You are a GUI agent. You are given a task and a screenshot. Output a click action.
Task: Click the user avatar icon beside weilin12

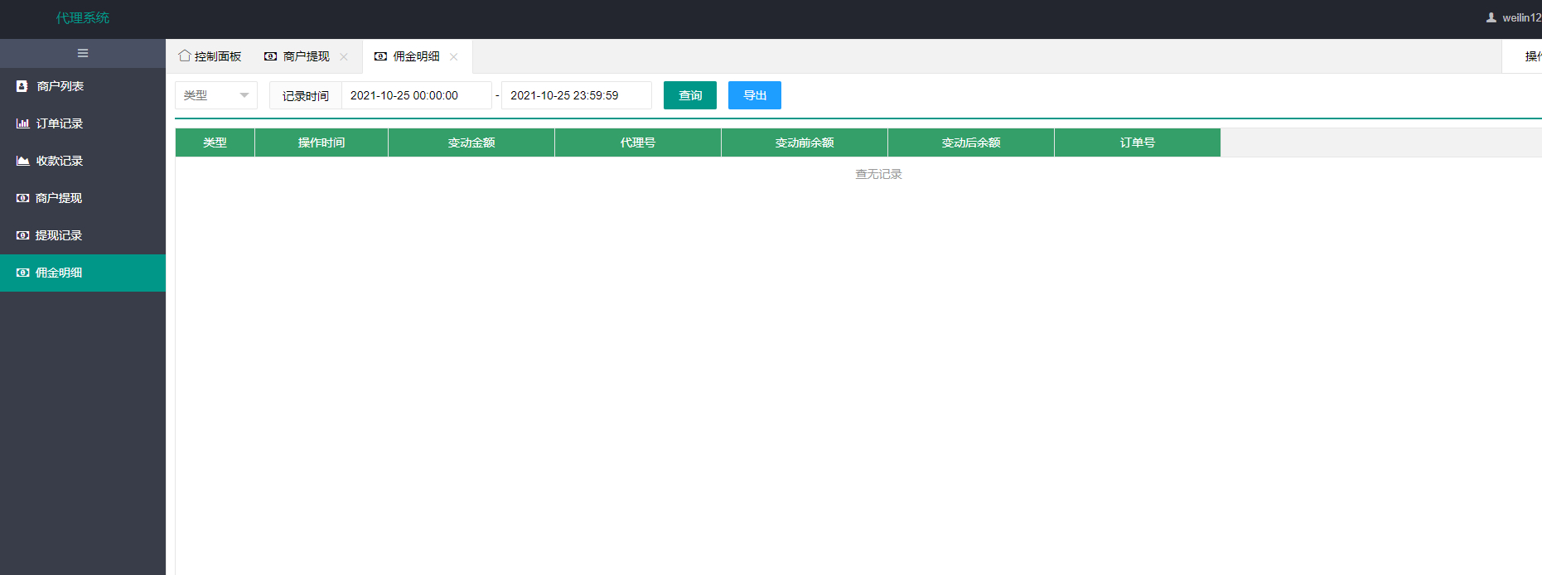click(1491, 17)
